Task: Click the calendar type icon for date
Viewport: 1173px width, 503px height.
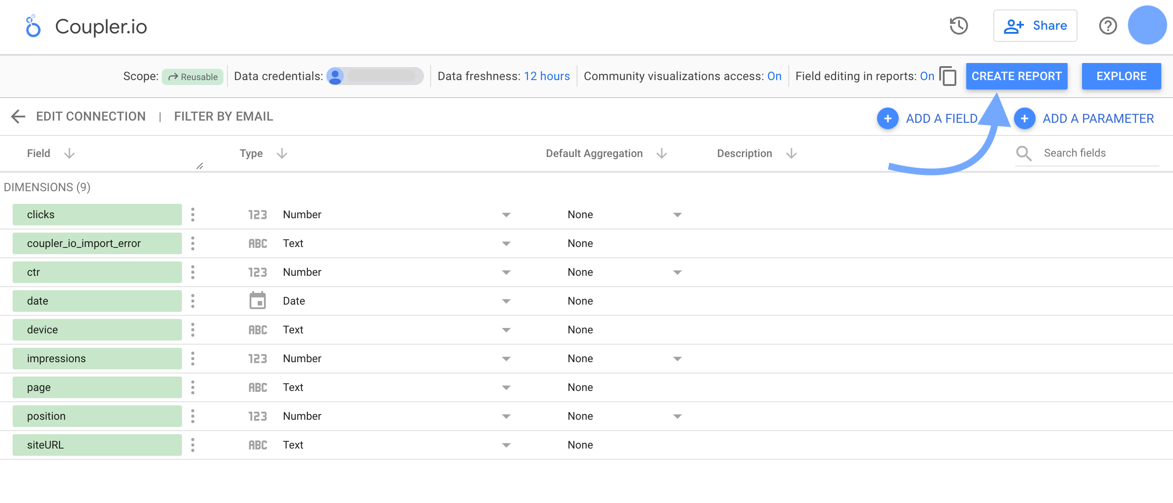Action: pos(257,301)
